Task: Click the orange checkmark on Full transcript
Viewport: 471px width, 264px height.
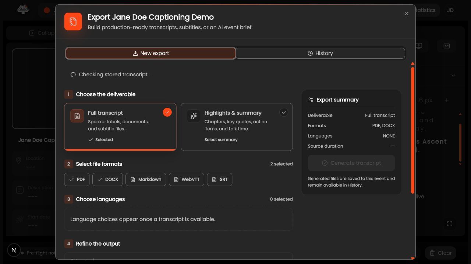Action: [x=167, y=112]
